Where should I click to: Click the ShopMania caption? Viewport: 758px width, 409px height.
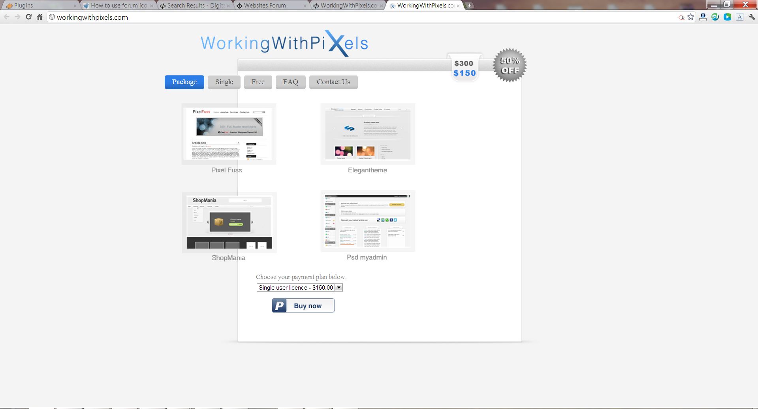point(228,258)
